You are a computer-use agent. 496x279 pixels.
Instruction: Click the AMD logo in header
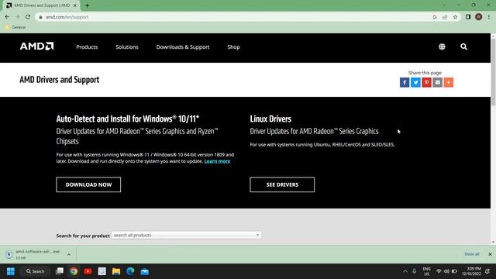point(36,46)
